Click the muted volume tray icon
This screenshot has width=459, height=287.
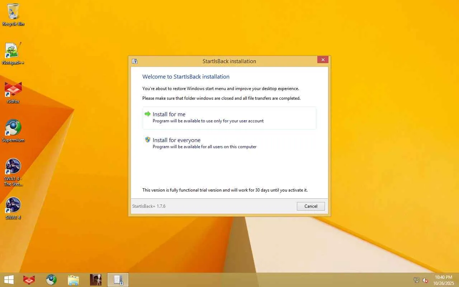click(x=425, y=280)
